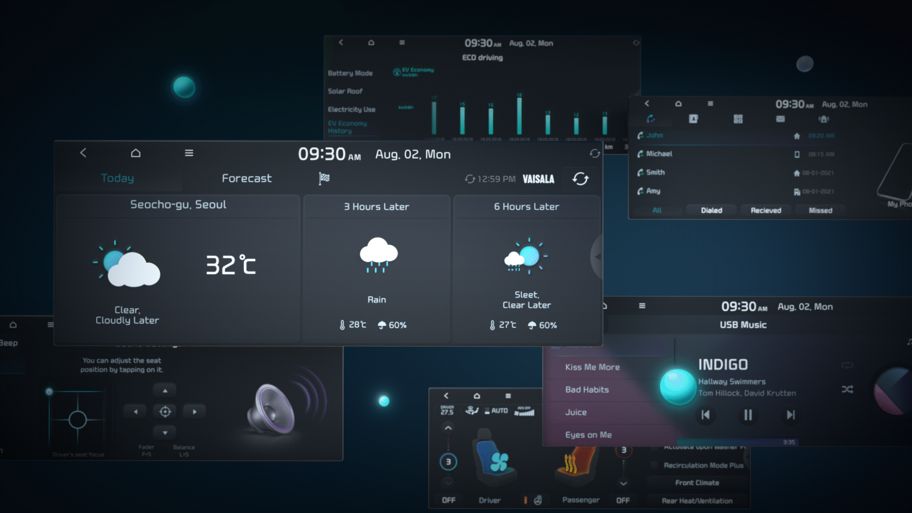Filter call list by Dialed
This screenshot has height=513, width=912.
[x=712, y=210]
